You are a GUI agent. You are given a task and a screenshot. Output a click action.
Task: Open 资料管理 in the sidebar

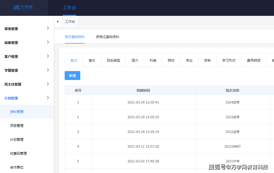17,112
